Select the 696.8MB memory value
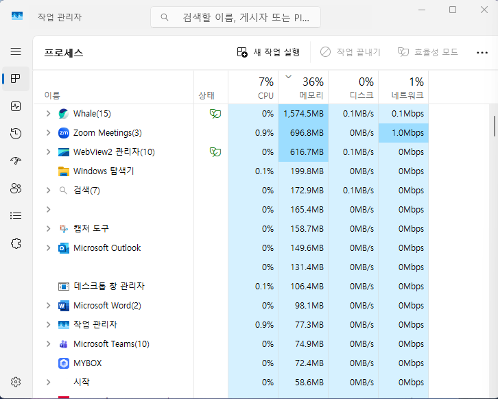The height and width of the screenshot is (399, 498). (x=307, y=133)
